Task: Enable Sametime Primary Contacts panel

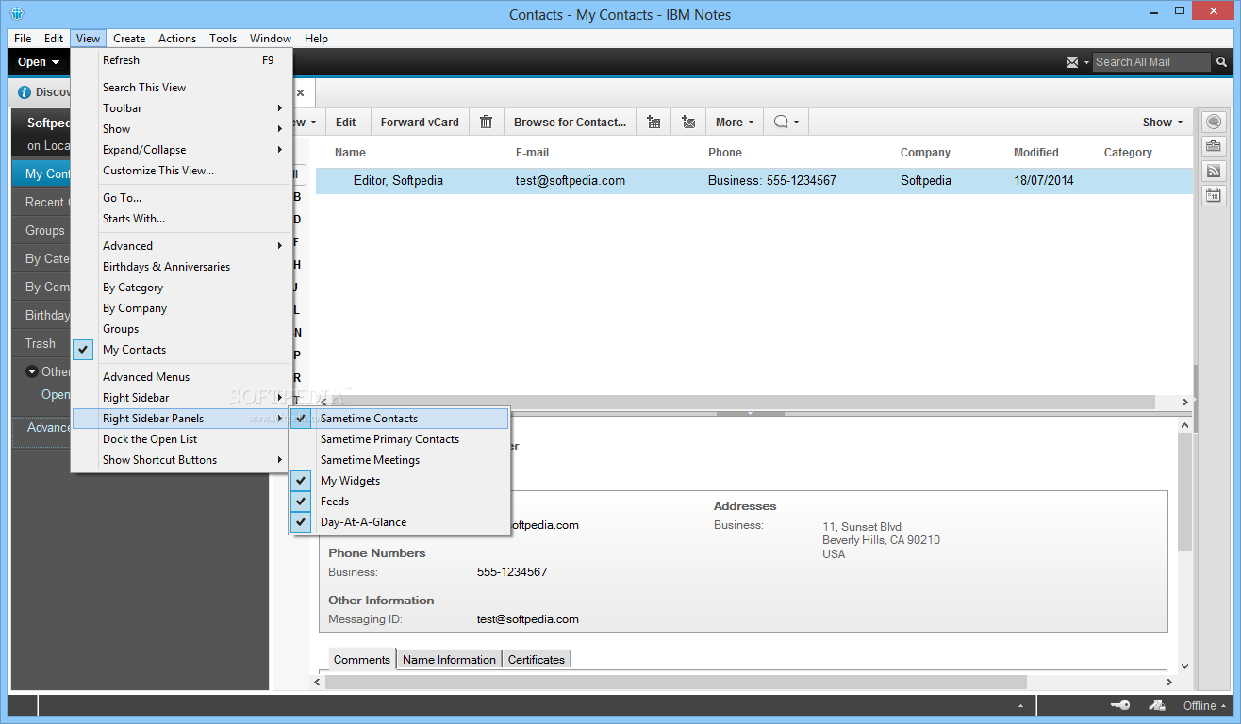Action: pyautogui.click(x=399, y=439)
